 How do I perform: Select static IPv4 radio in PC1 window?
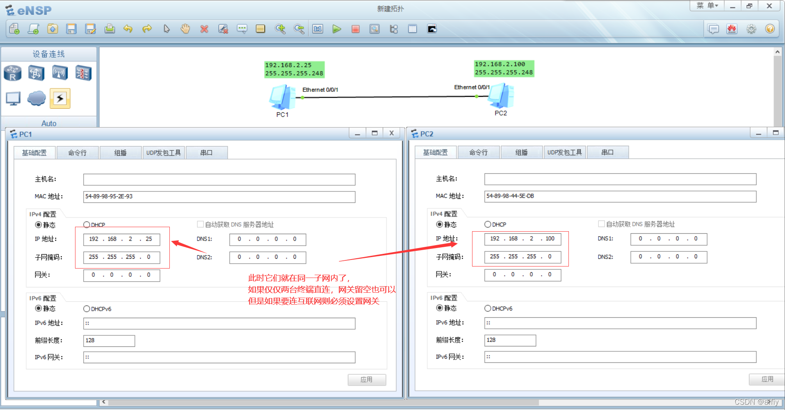tap(39, 225)
